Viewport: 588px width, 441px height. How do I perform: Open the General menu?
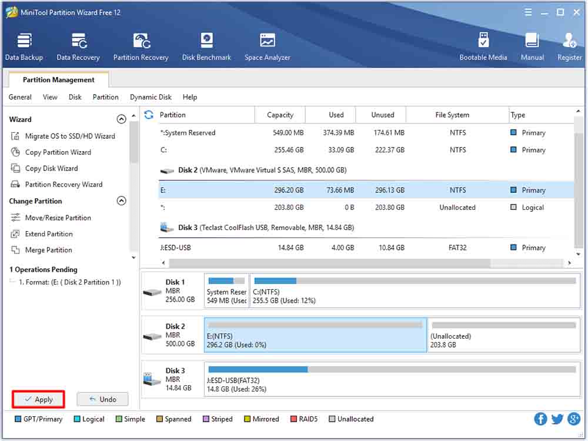(x=20, y=97)
